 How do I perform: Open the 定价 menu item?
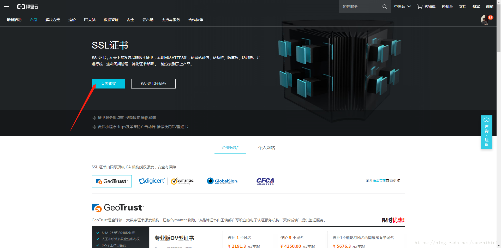[x=72, y=20]
